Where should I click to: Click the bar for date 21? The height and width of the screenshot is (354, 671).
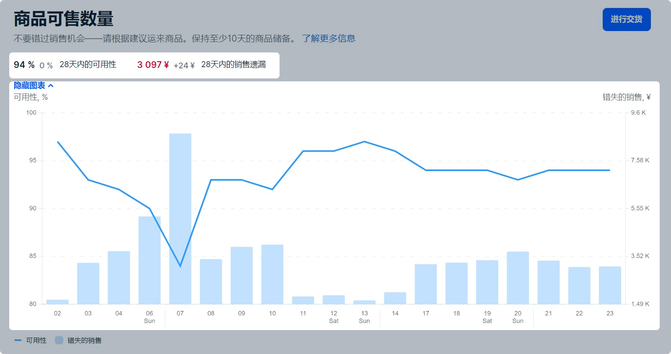549,282
